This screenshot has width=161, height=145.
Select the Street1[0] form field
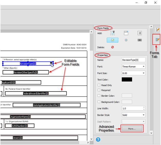coord(39,138)
